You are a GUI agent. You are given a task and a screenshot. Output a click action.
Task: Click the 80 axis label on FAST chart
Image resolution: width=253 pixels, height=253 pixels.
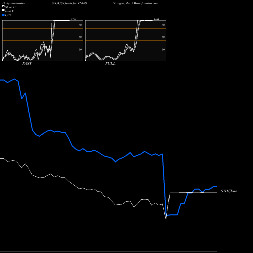point(80,25)
